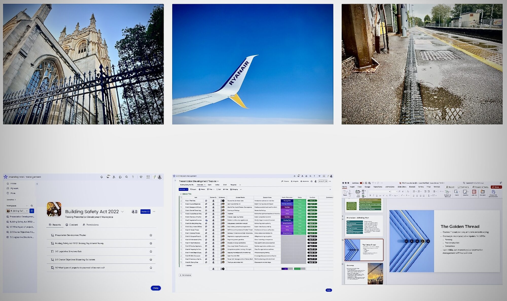Click Add new group button in tracker
The height and width of the screenshot is (301, 507).
(186, 275)
